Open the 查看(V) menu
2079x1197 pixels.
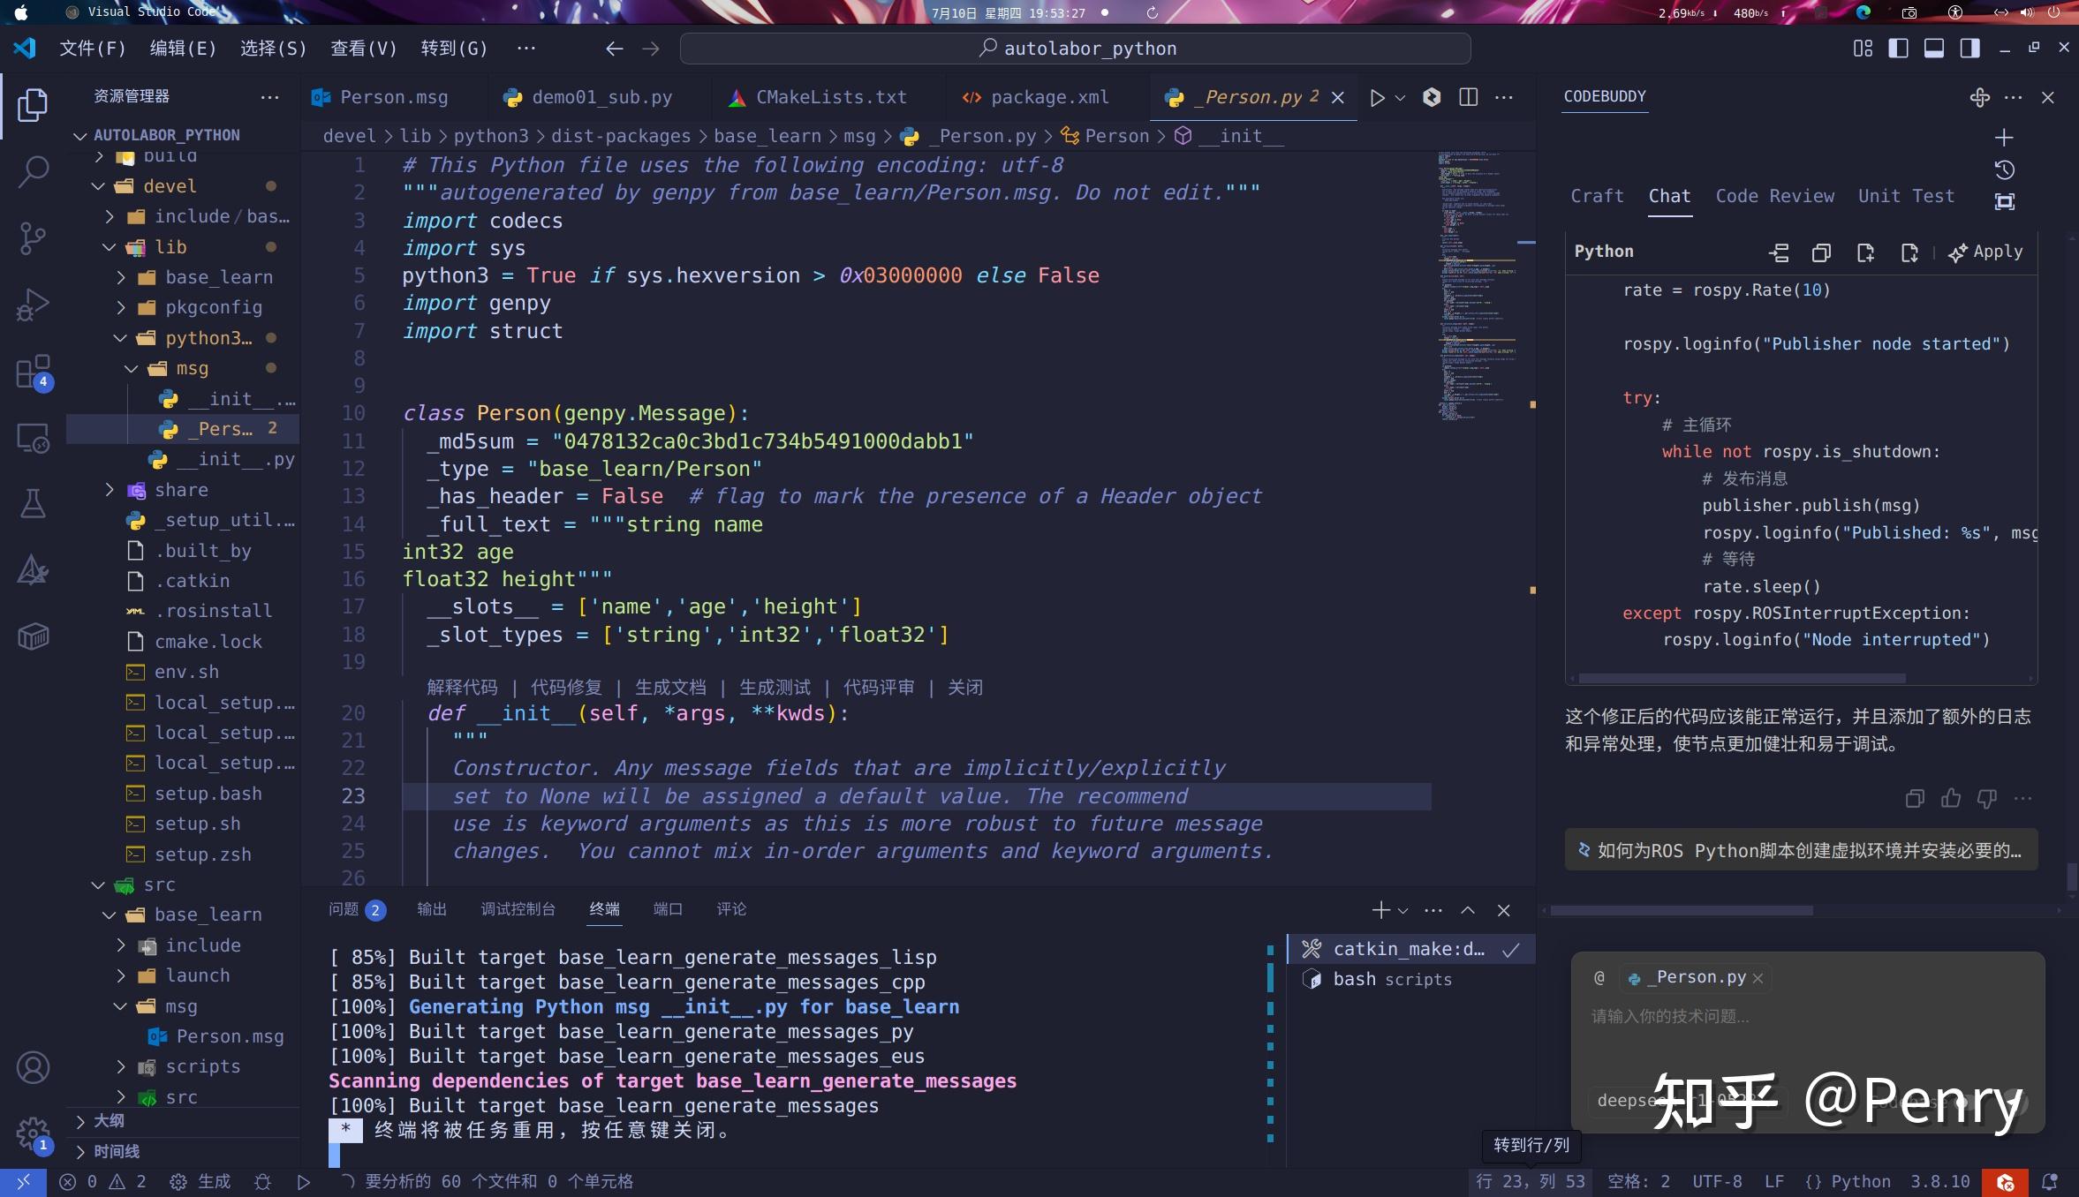click(x=362, y=49)
